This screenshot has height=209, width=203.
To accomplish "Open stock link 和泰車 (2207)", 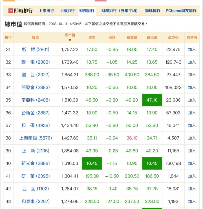I will coord(36,201).
